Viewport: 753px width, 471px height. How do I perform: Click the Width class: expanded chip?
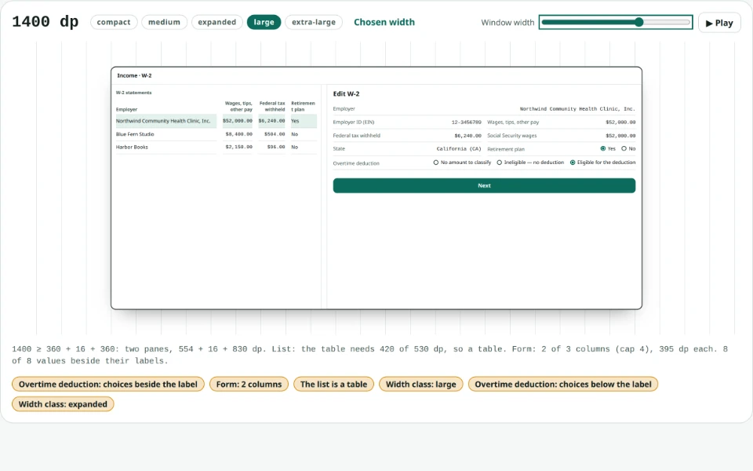(x=63, y=404)
